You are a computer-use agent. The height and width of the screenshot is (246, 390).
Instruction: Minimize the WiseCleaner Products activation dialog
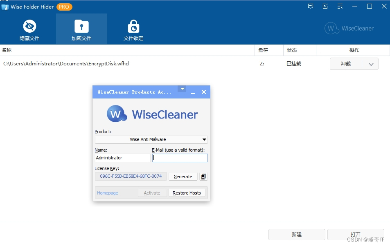tap(192, 92)
